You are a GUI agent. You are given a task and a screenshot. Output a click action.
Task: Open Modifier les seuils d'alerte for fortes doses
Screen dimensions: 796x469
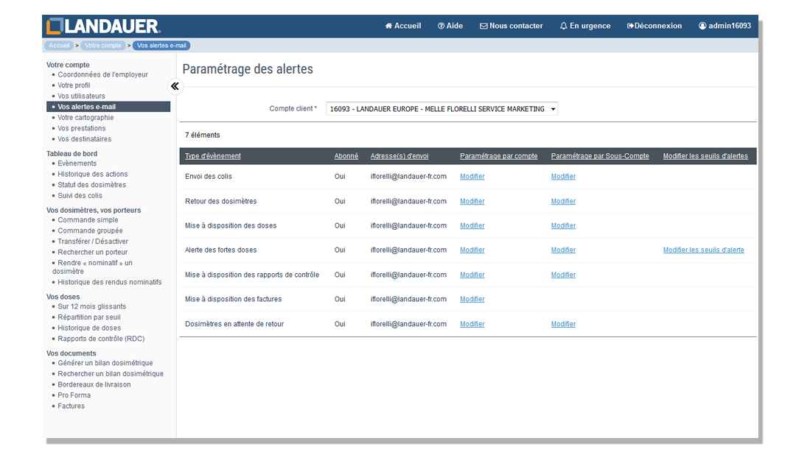point(703,250)
